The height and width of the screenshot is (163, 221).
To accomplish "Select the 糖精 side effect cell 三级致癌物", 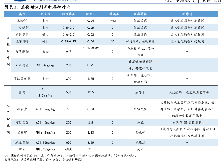I will tap(187, 92).
